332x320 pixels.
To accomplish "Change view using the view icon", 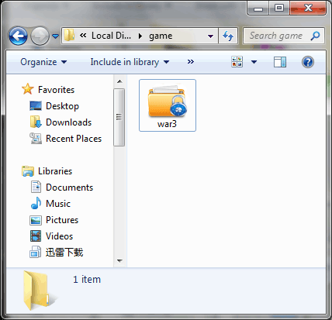I will [x=237, y=62].
